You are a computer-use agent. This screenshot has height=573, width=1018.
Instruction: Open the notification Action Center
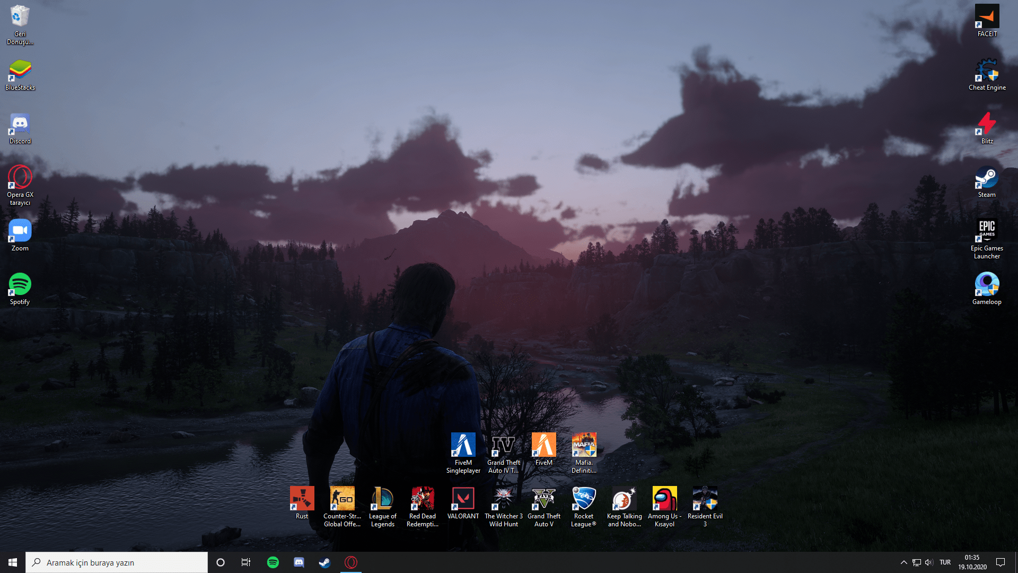click(x=1001, y=562)
